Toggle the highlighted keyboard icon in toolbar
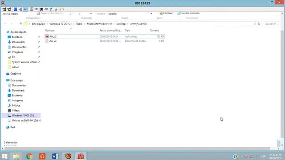 pos(25,9)
